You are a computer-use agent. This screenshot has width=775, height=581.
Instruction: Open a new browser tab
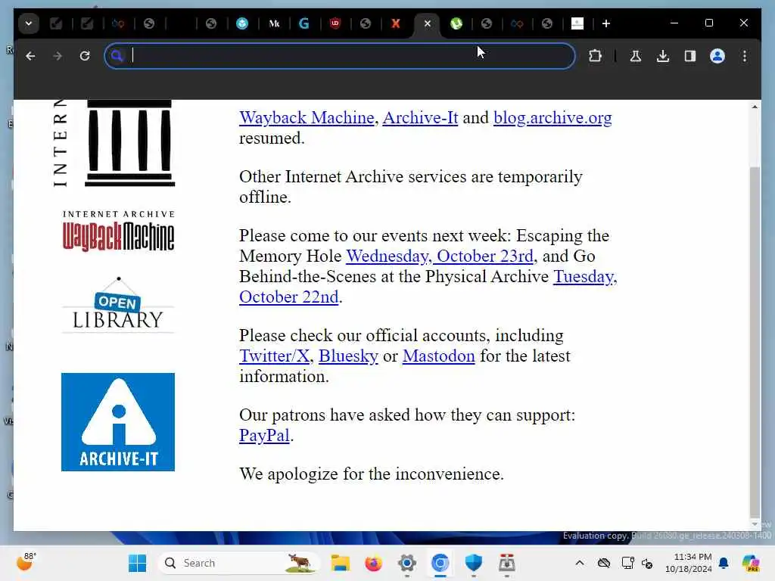coord(606,23)
